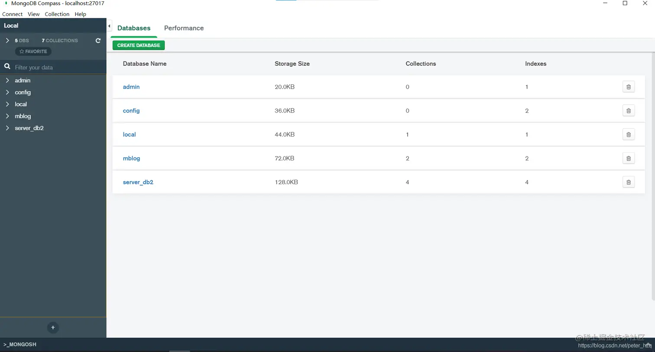The width and height of the screenshot is (655, 352).
Task: Open the config database link
Action: (131, 111)
